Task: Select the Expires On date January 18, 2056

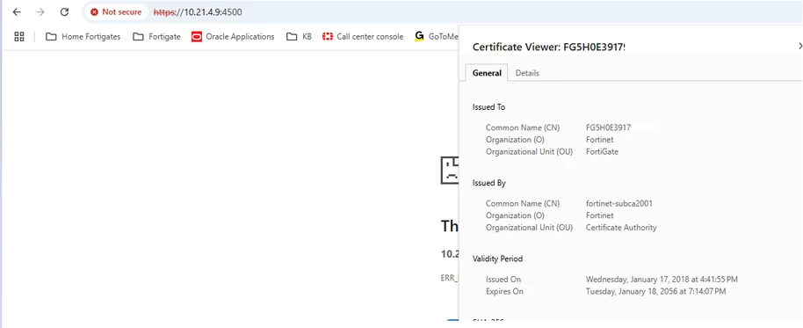Action: tap(655, 292)
